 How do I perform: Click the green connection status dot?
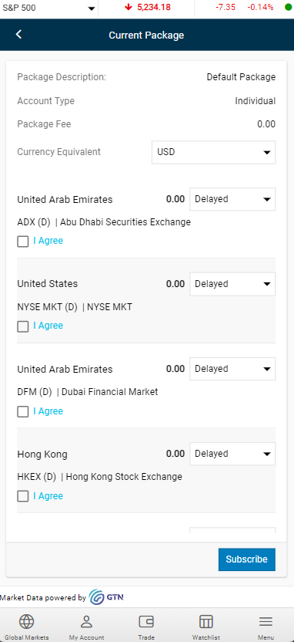289,7
